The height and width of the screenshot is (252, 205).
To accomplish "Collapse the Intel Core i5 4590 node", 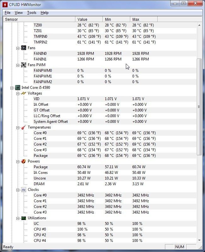I will 12,88.
